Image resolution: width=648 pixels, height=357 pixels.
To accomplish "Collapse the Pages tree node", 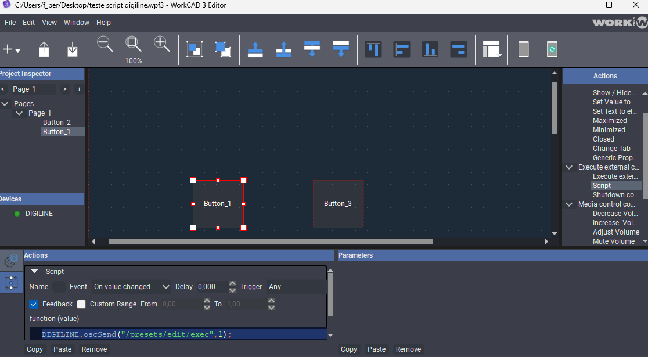I will (5, 104).
